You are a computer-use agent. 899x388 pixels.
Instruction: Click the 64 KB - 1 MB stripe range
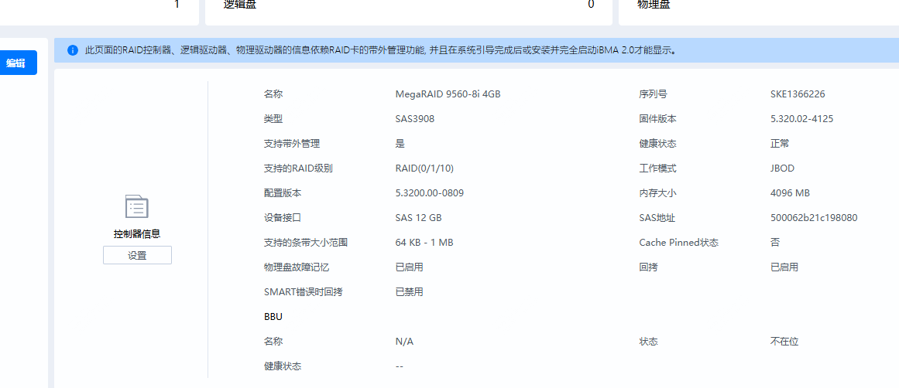[x=424, y=243]
